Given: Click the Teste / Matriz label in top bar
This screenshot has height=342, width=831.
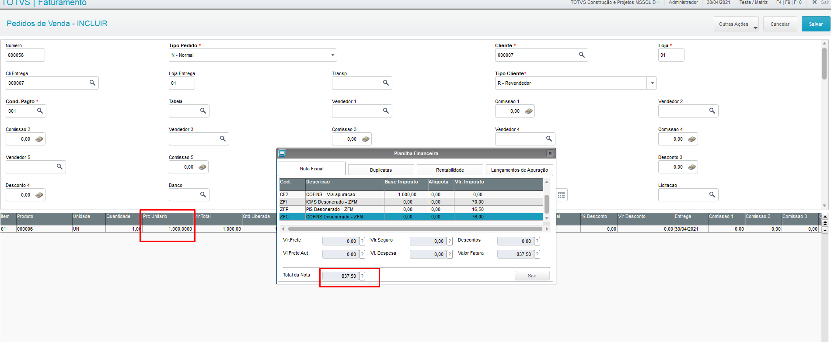Looking at the screenshot, I should pyautogui.click(x=753, y=3).
